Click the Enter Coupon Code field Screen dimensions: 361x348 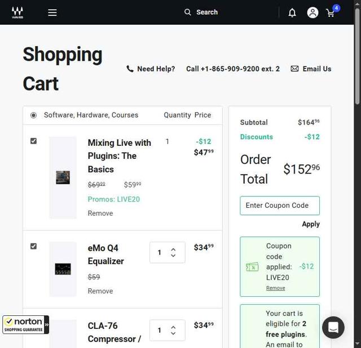coord(280,206)
